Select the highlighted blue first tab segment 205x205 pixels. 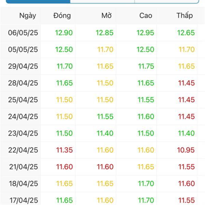click(38, 2)
